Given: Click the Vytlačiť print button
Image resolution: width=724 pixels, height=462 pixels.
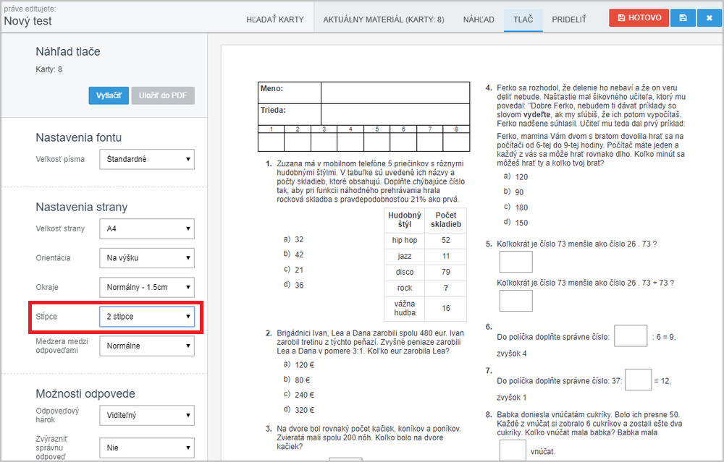Looking at the screenshot, I should click(x=109, y=95).
